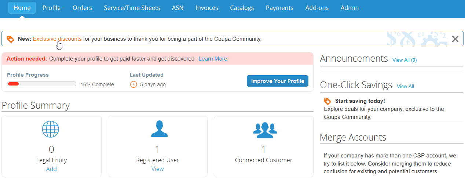Click Add under Legal Entity
The width and height of the screenshot is (465, 178).
tap(51, 169)
